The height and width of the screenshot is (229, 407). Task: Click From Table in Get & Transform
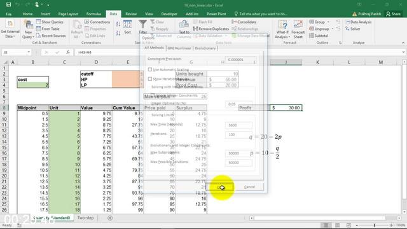coord(48,29)
